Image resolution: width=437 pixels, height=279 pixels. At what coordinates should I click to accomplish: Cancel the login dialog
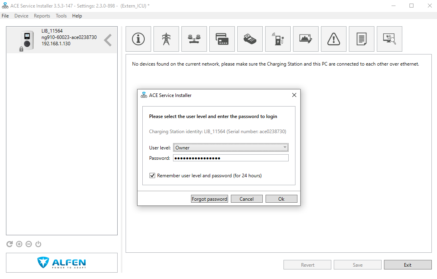pos(247,199)
